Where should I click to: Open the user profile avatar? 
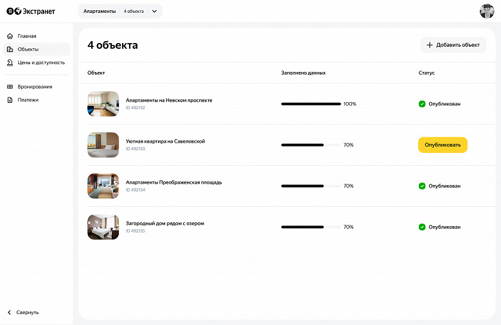tap(487, 12)
